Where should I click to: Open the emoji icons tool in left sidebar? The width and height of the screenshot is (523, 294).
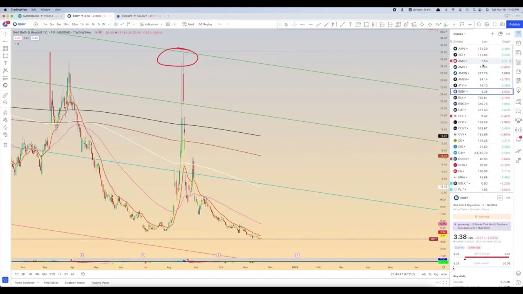click(5, 85)
